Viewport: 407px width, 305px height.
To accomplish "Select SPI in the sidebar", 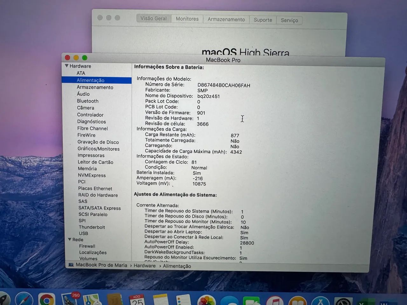I will 82,220.
